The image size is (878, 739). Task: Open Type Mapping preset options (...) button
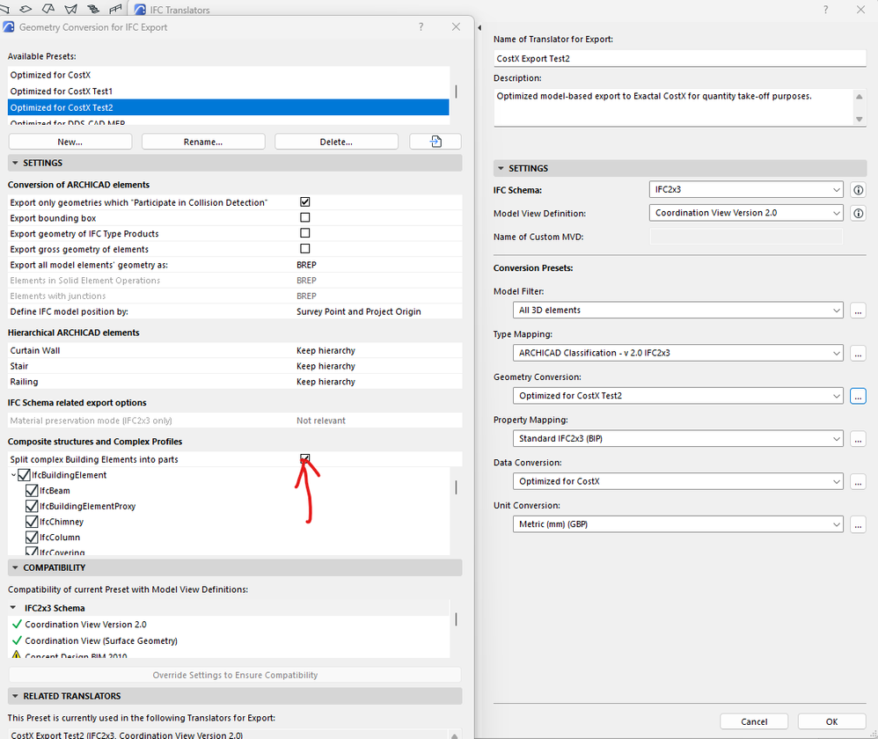tap(858, 354)
